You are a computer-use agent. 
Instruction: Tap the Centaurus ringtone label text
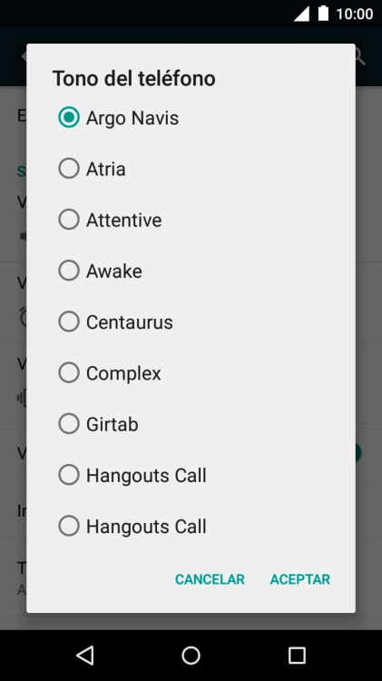point(130,322)
